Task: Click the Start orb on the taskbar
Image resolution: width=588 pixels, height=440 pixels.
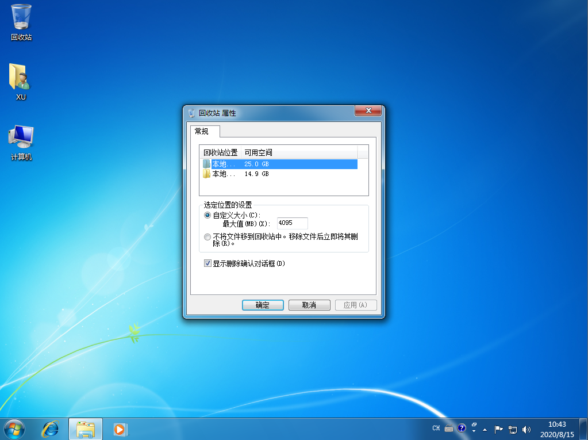Action: coord(14,428)
